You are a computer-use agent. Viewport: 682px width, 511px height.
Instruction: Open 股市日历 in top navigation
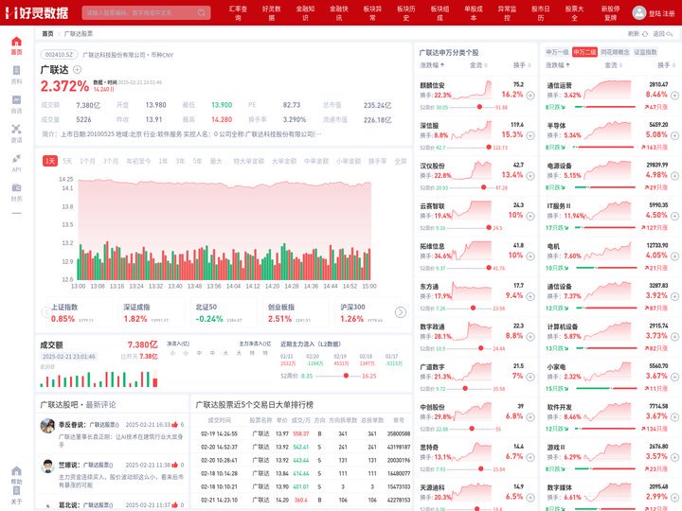541,13
